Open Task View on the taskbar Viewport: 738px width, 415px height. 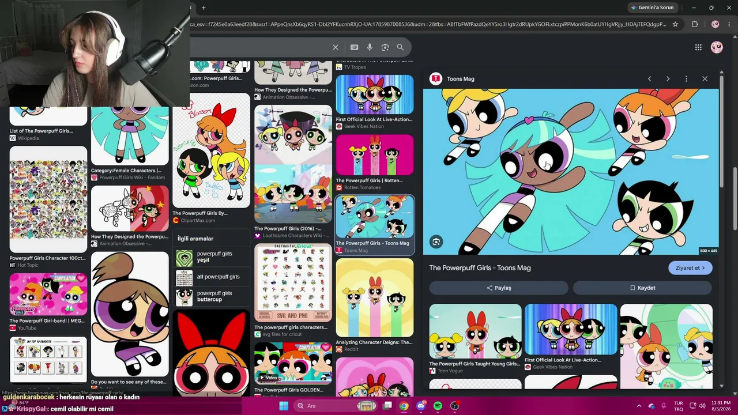point(387,406)
